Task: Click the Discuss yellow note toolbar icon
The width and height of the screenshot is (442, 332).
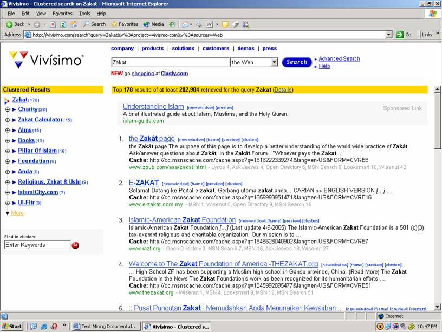Action: 225,24
